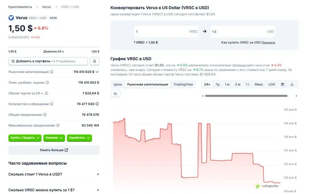The height and width of the screenshot is (194, 317).
Task: Open the Кошелек dropdown
Action: tap(54, 138)
